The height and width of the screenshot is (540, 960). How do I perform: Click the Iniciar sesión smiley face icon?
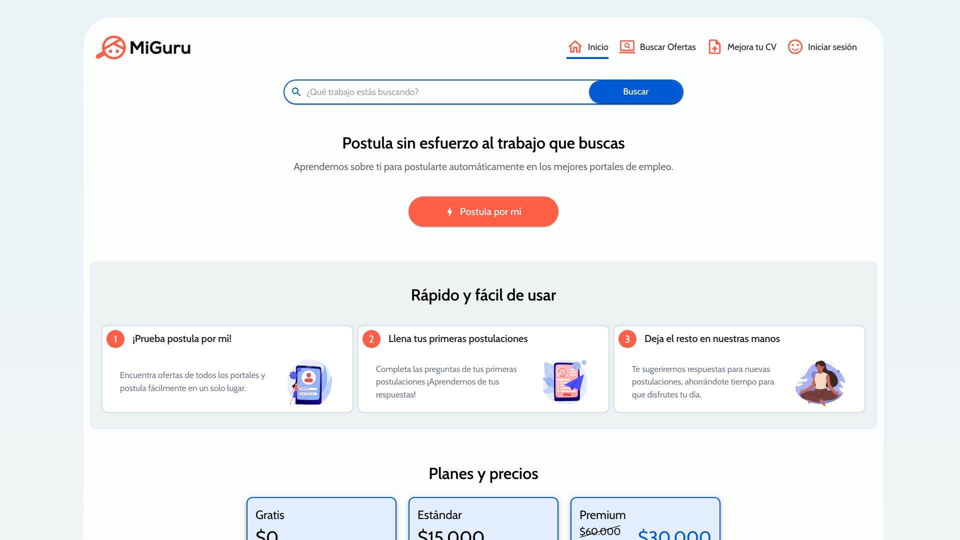point(795,47)
